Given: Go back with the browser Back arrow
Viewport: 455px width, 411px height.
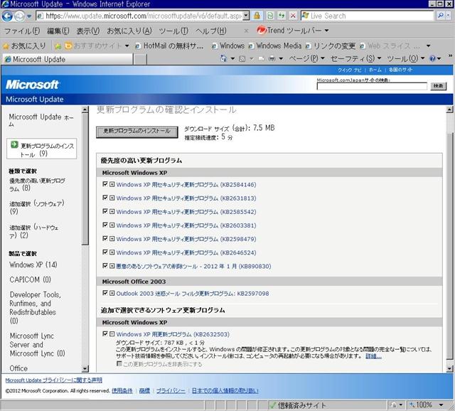Looking at the screenshot, I should [7, 16].
